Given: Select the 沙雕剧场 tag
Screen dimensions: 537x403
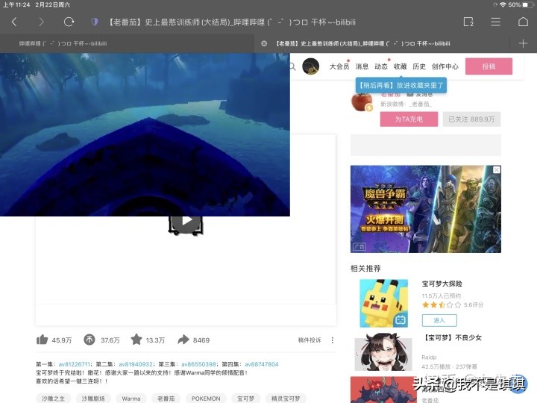Looking at the screenshot, I should (x=93, y=399).
